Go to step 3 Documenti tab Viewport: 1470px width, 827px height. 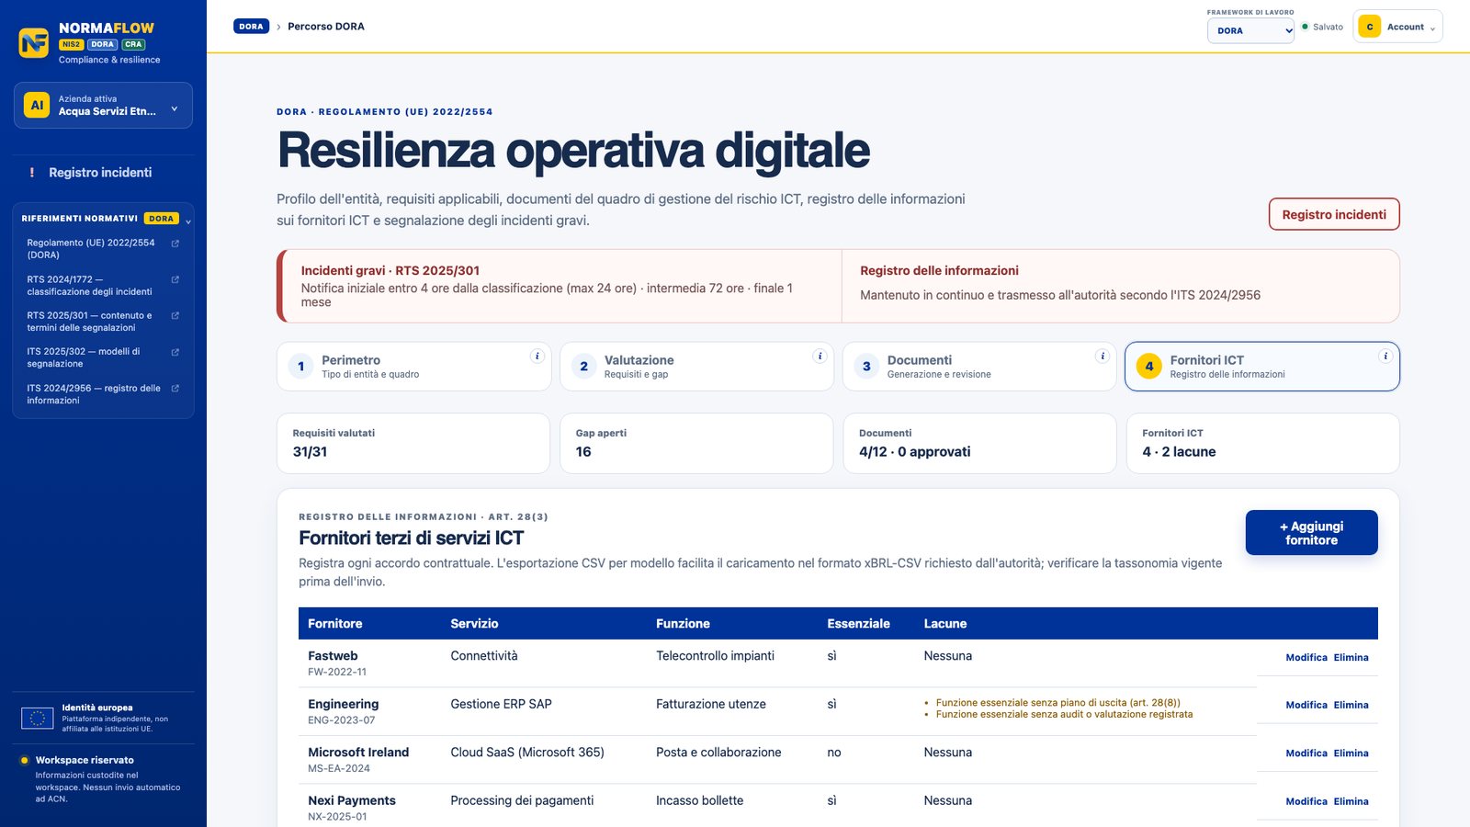click(x=979, y=367)
